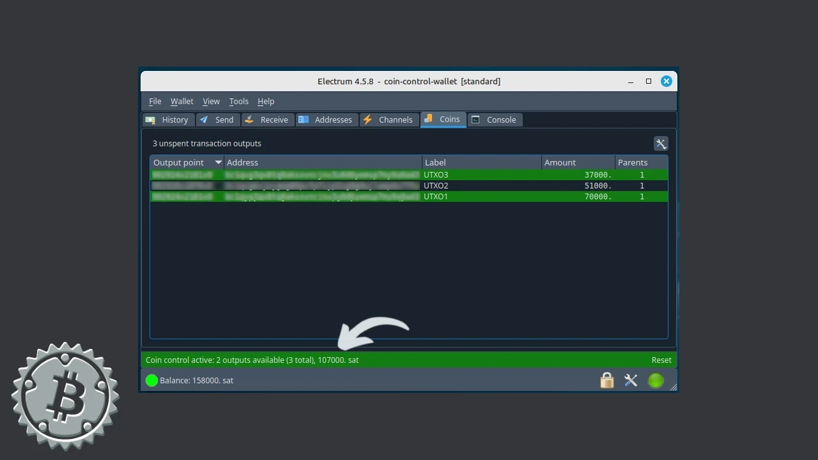Sort by the Amount column header

tap(578, 162)
